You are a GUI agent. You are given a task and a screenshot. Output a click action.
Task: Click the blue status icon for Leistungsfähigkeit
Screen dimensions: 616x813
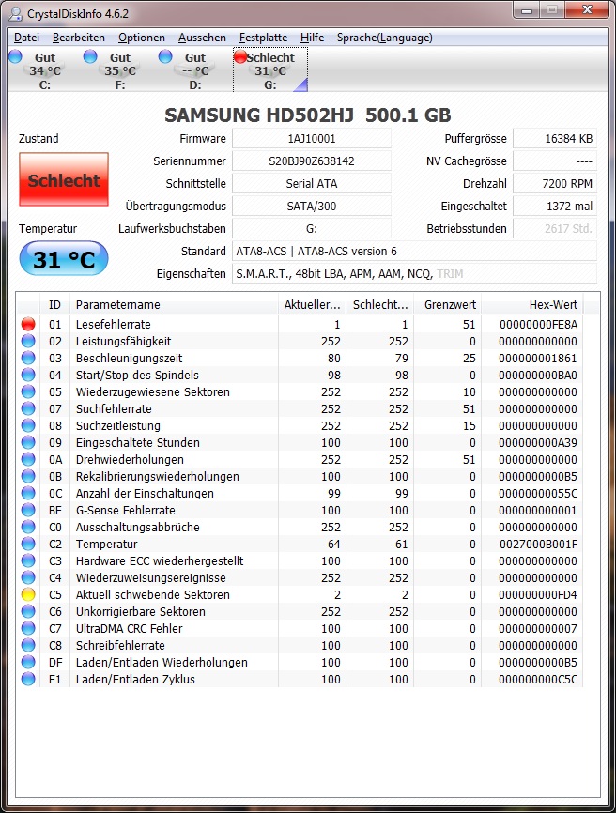28,341
